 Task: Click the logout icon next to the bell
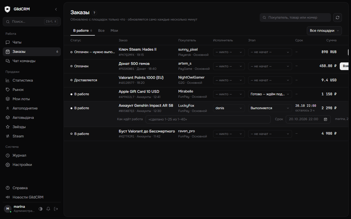click(56, 209)
